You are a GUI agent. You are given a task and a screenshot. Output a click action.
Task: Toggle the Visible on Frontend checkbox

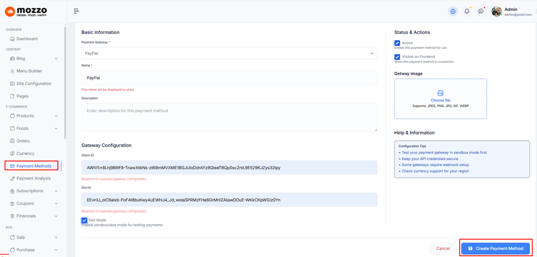pos(397,57)
